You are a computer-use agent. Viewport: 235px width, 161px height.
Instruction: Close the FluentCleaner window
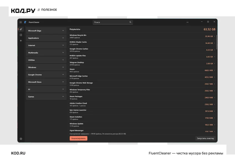click(214, 22)
